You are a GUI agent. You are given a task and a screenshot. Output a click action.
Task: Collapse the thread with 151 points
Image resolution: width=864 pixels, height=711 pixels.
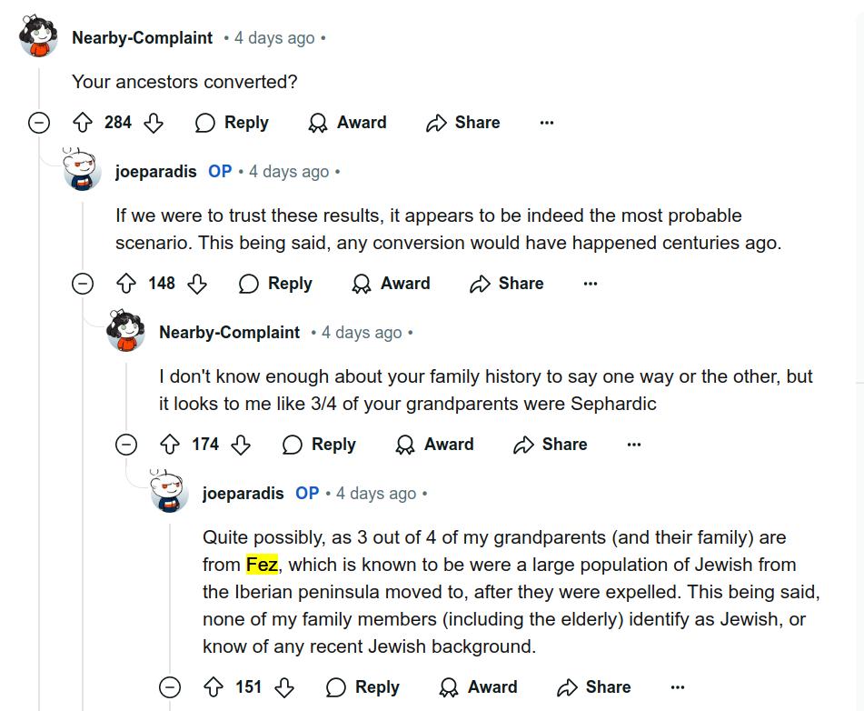(170, 687)
